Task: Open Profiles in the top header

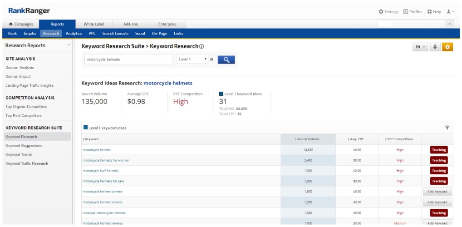Action: 413,12
